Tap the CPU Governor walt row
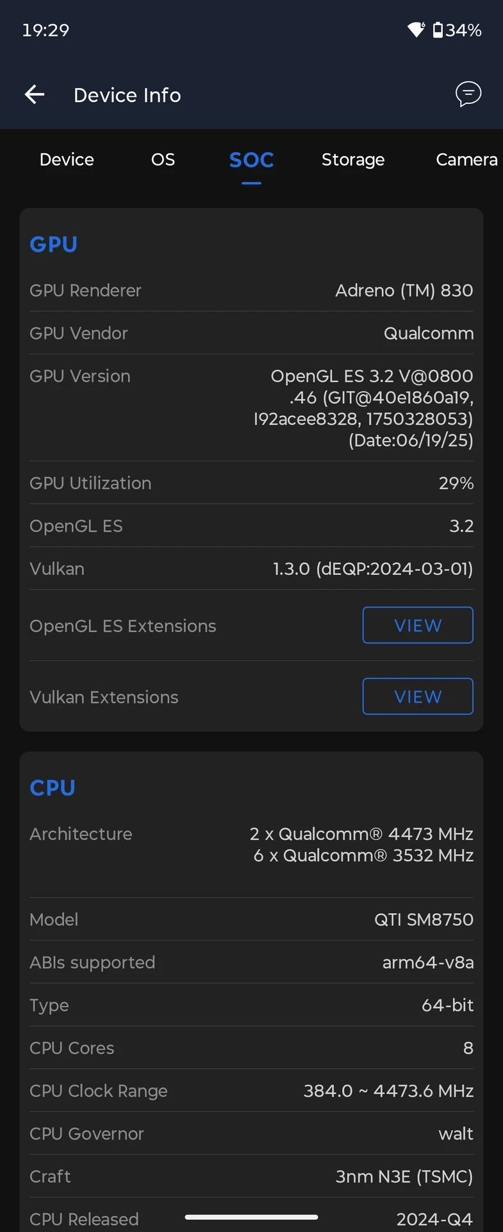This screenshot has width=503, height=1232. [x=251, y=1134]
